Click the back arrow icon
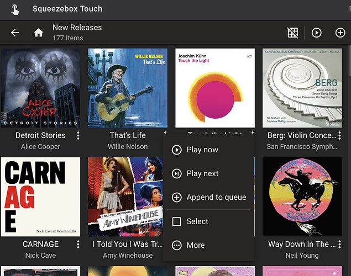The image size is (351, 276). (15, 33)
